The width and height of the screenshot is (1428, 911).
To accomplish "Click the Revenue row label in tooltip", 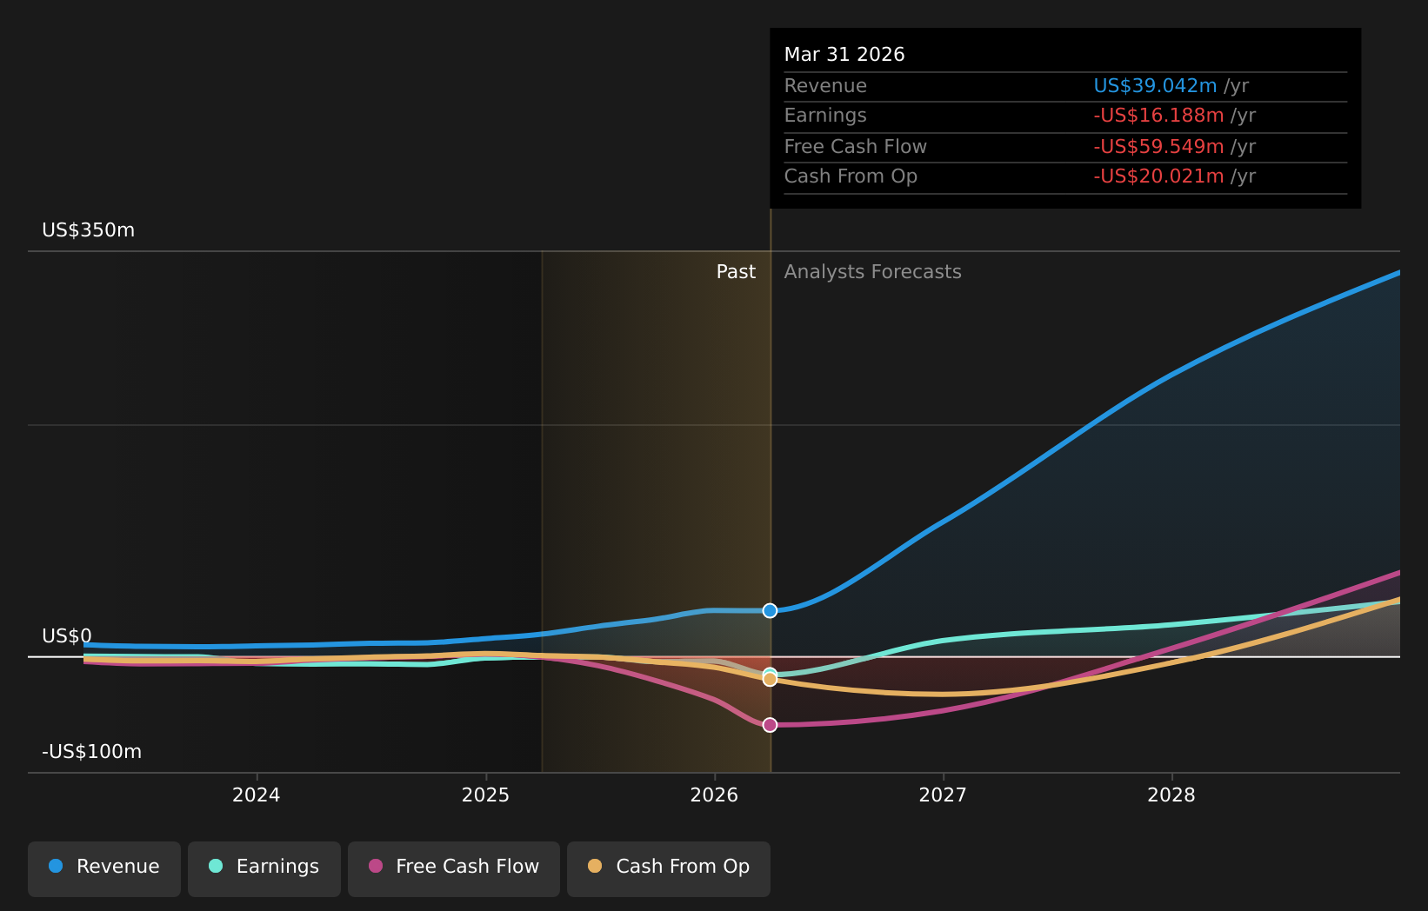I will click(825, 86).
